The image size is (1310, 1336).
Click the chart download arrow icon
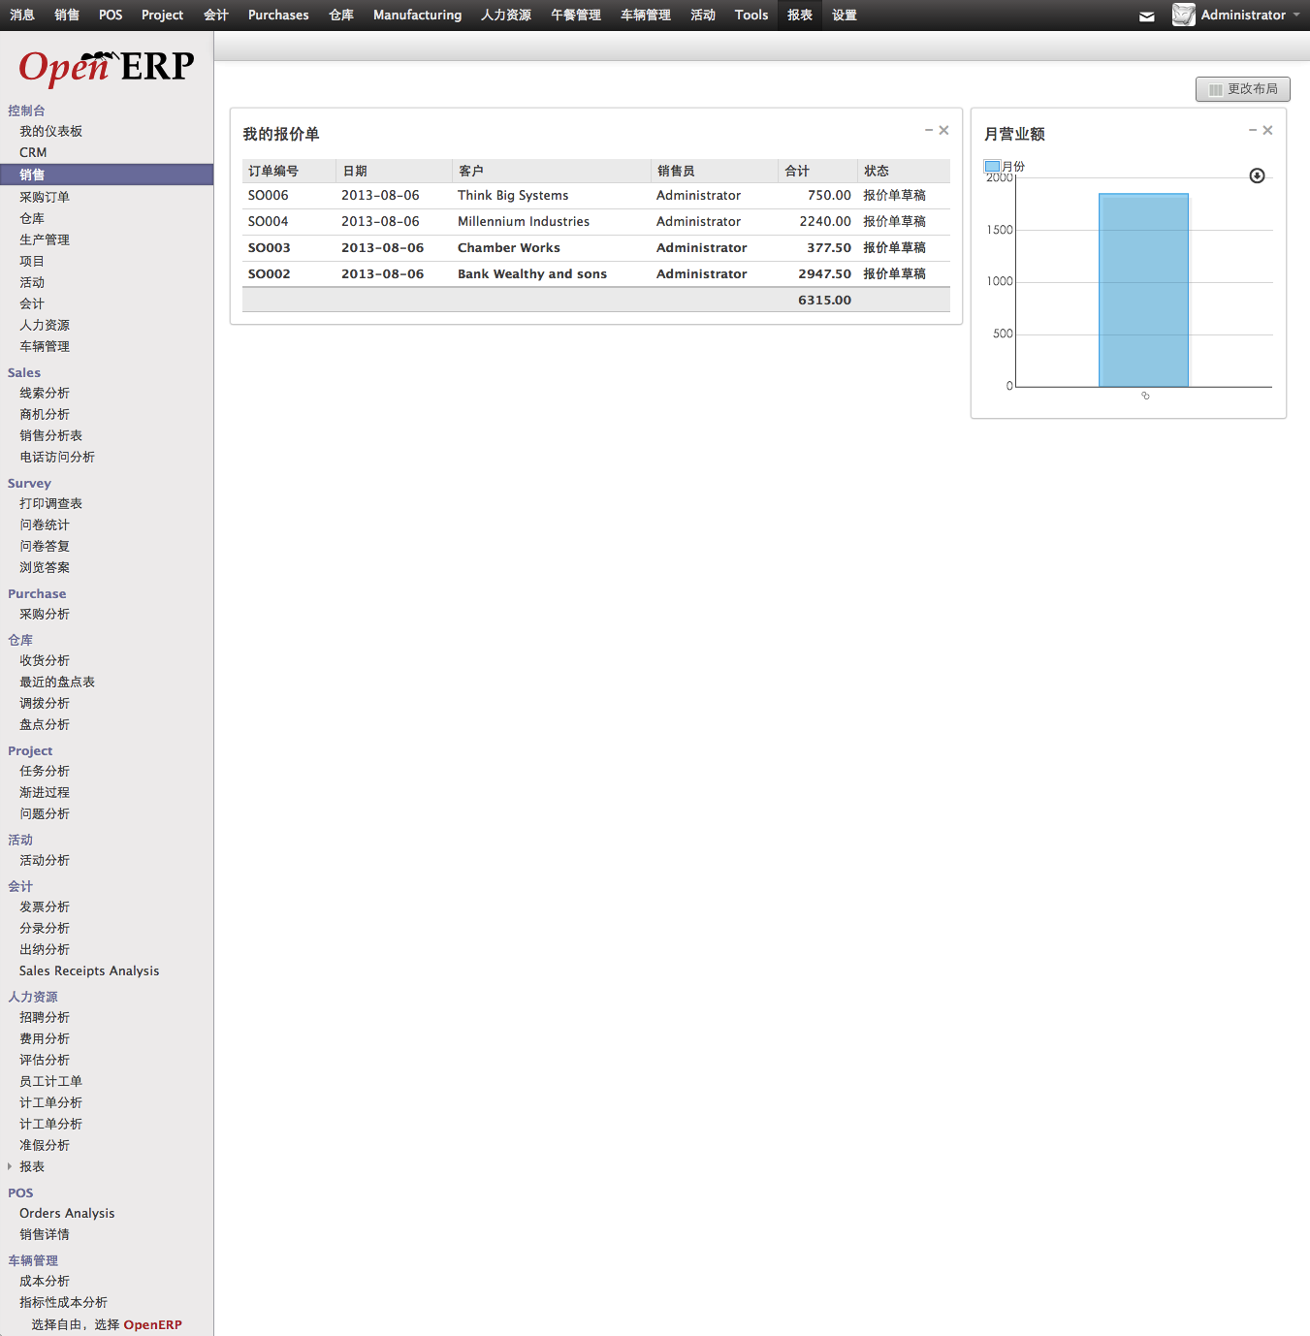(1257, 175)
